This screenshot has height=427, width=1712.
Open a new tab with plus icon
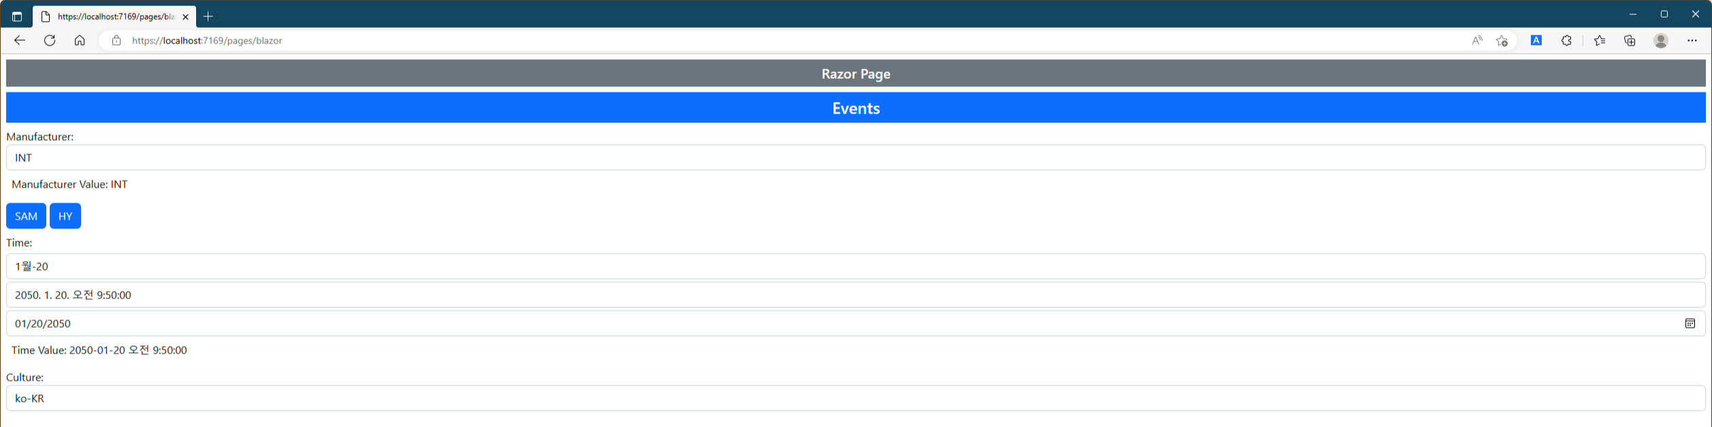208,16
